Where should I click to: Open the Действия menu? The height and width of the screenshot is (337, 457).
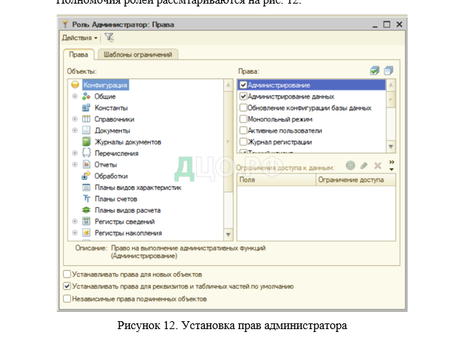pyautogui.click(x=80, y=37)
